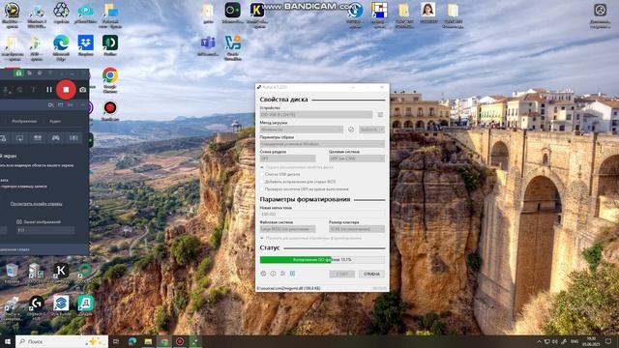Image resolution: width=619 pixels, height=348 pixels.
Task: Take a screenshot with Bandicam camera icon
Action: 82,90
